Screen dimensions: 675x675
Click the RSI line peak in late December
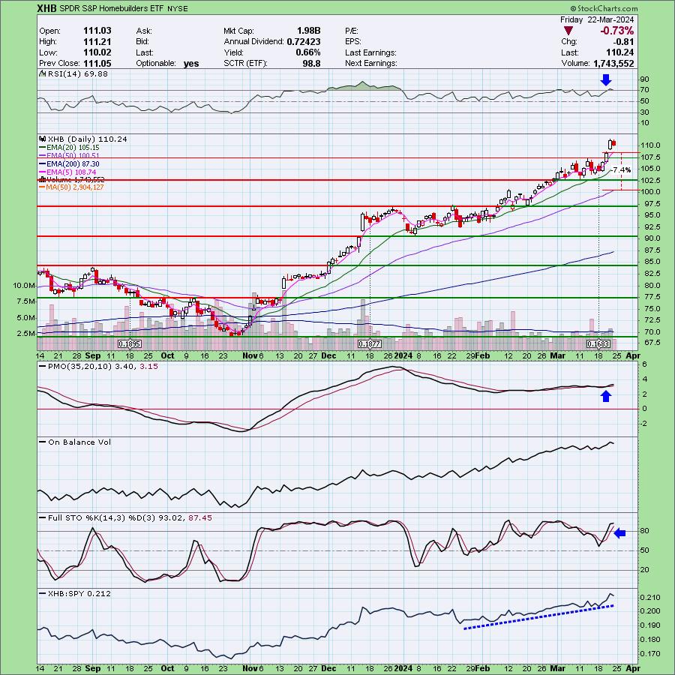(362, 82)
